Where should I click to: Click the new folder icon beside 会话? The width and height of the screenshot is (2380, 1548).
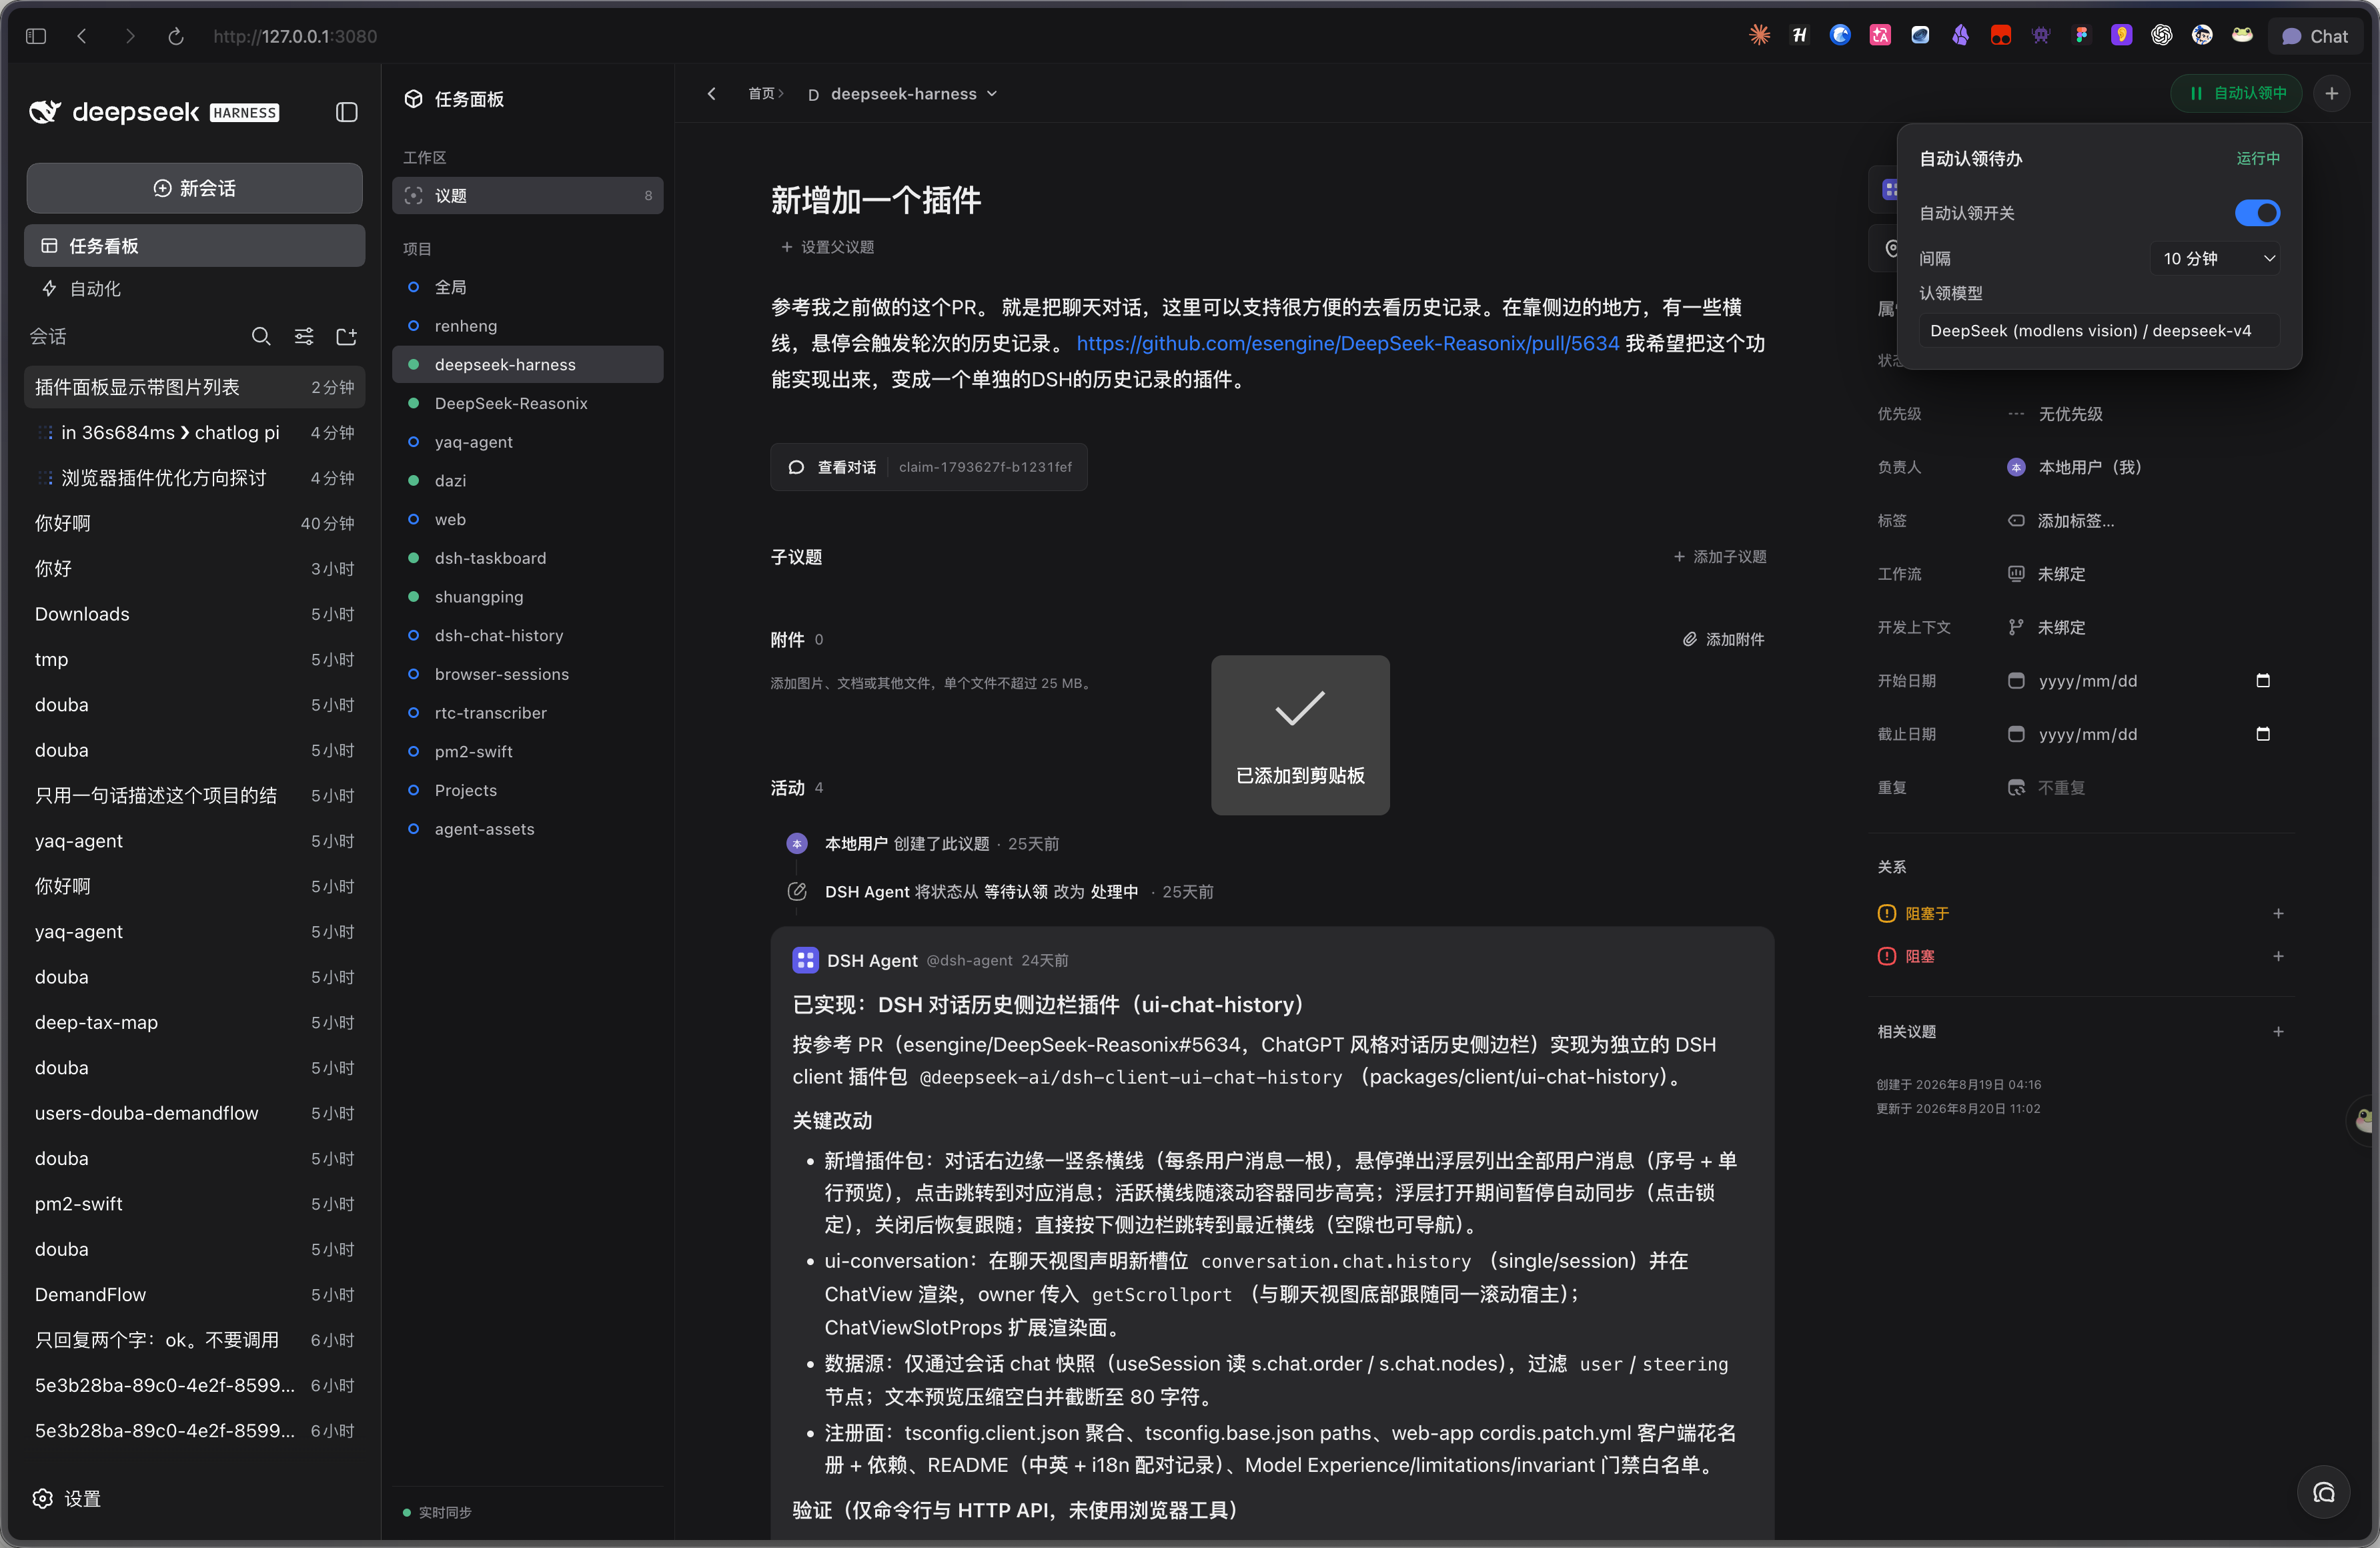point(346,336)
